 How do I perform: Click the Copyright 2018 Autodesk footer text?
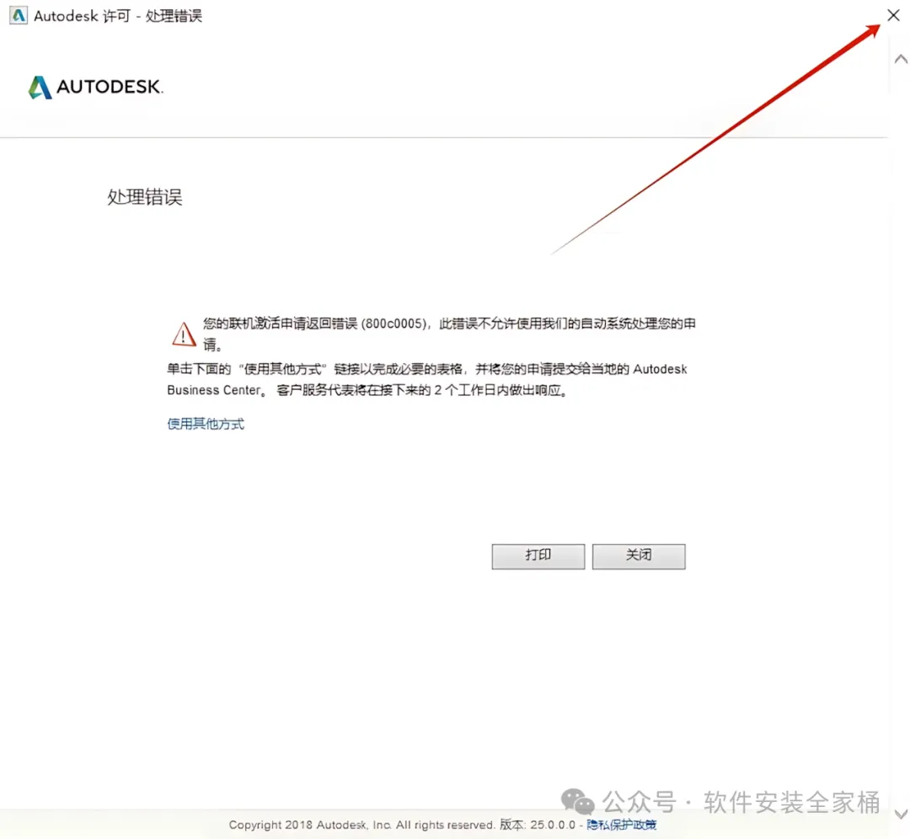coord(361,825)
